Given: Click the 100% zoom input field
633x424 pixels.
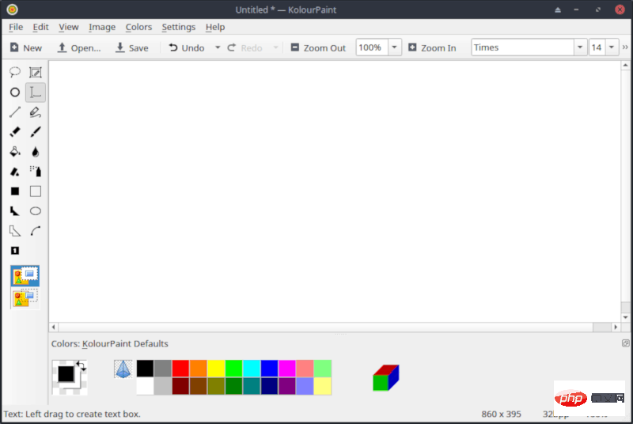Looking at the screenshot, I should [x=372, y=47].
